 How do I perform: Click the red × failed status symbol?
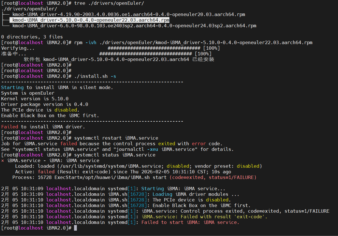click(x=3, y=161)
